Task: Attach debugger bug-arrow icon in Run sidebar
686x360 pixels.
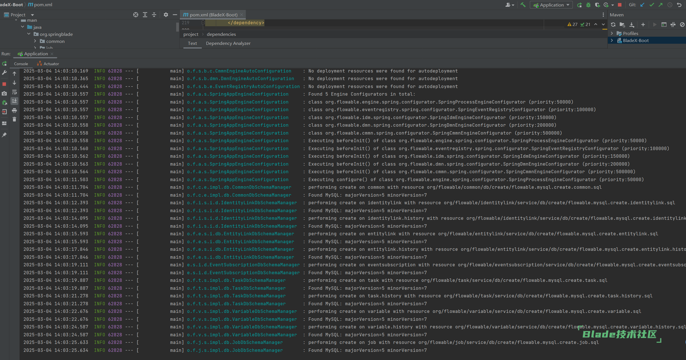Action: (x=4, y=102)
